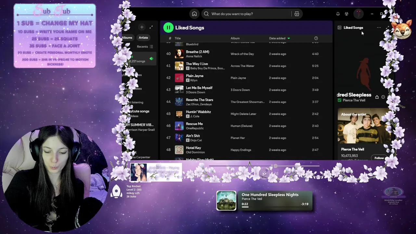Open Happy Endings album link
The height and width of the screenshot is (234, 416).
point(241,150)
